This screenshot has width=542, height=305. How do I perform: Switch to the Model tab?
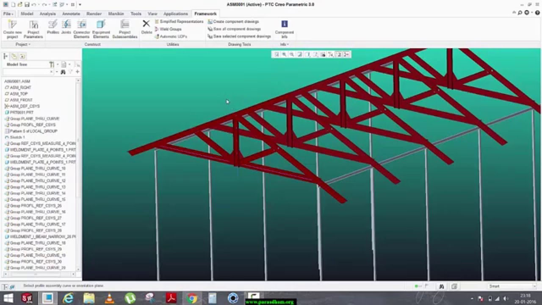(x=27, y=14)
